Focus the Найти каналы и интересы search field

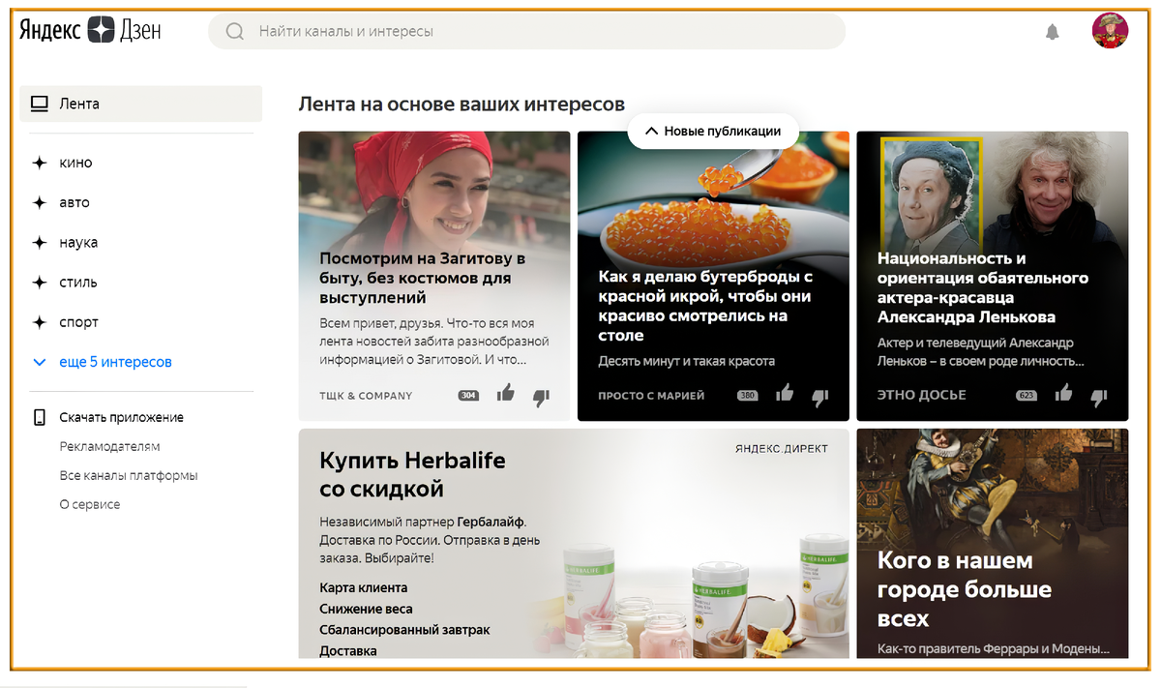(526, 31)
